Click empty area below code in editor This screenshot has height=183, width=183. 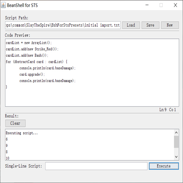tap(92, 98)
